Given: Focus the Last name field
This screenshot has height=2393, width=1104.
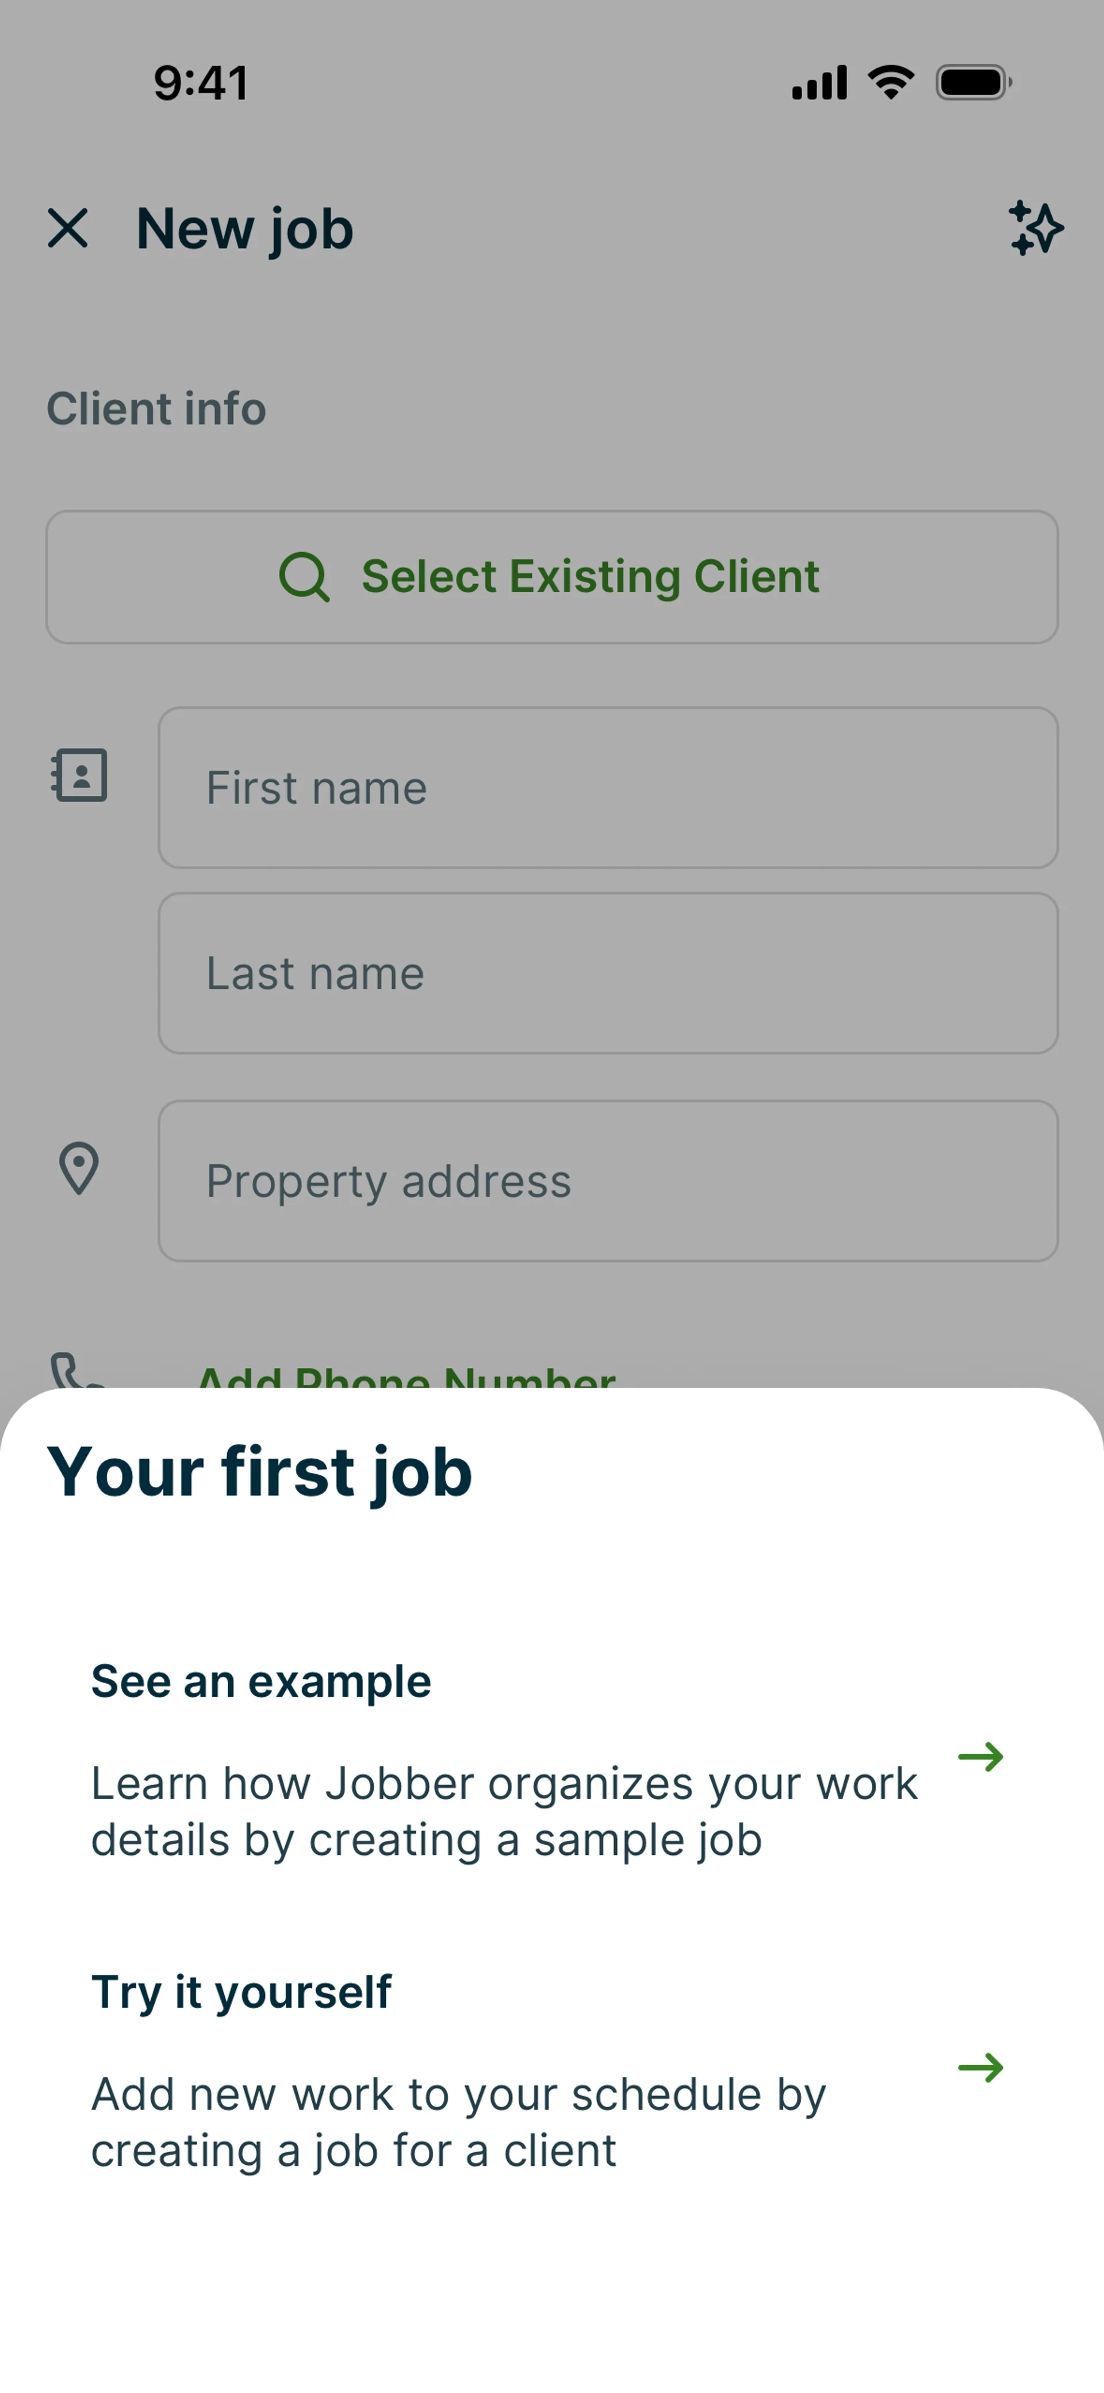Looking at the screenshot, I should [x=608, y=973].
